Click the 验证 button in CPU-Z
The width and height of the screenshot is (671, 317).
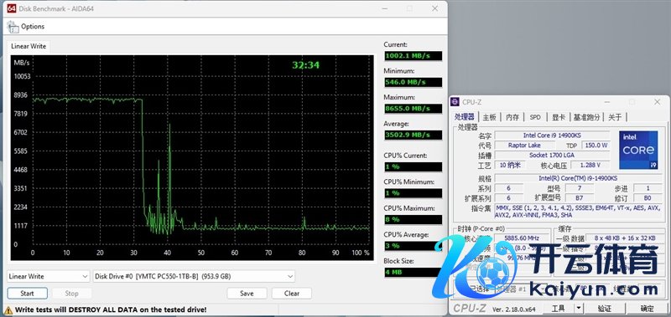tap(604, 309)
